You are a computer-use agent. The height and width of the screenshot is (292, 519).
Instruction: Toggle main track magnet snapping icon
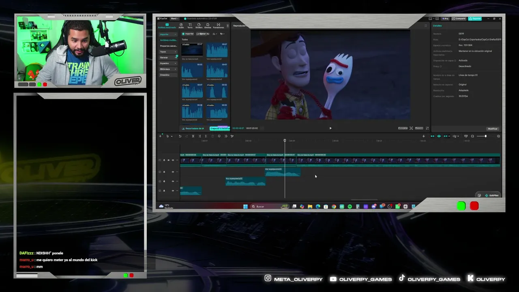[432, 136]
